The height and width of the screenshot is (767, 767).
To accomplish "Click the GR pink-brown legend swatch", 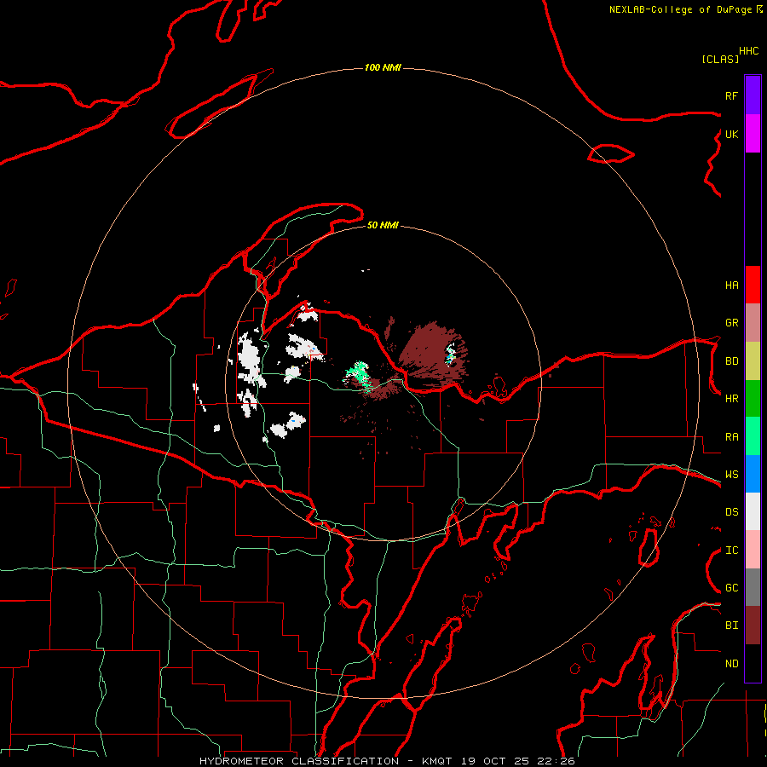I will [753, 323].
